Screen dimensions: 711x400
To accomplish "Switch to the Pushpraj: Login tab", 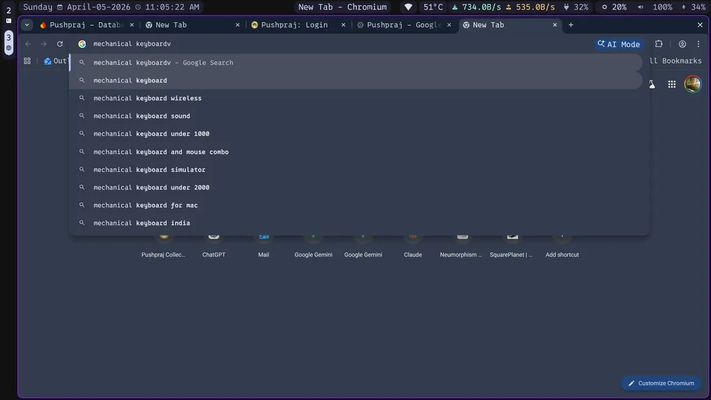I will coord(294,25).
